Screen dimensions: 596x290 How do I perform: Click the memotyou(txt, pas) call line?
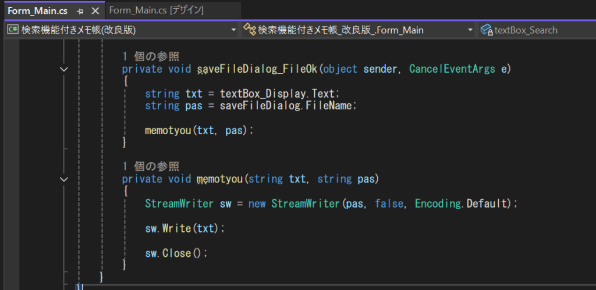pyautogui.click(x=199, y=130)
